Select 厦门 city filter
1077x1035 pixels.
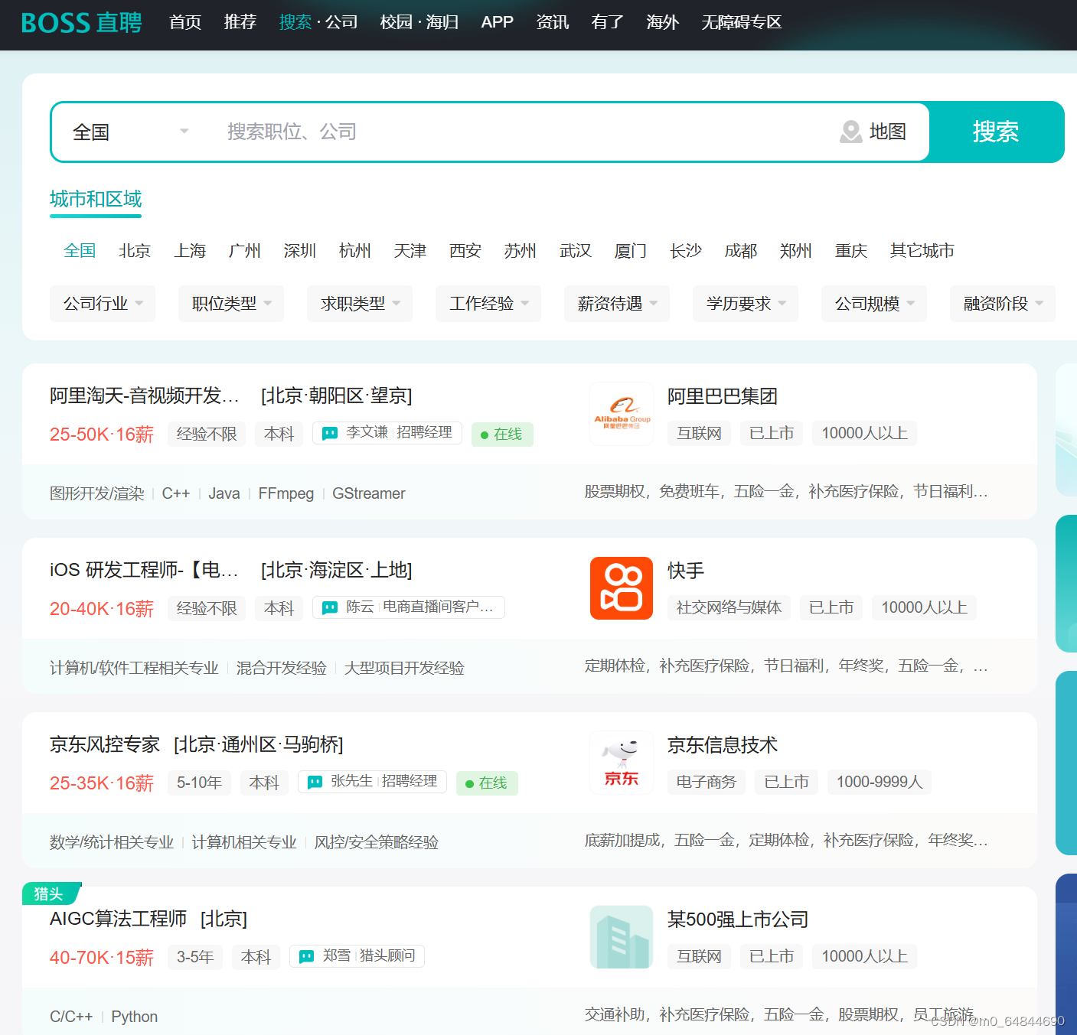click(x=631, y=250)
